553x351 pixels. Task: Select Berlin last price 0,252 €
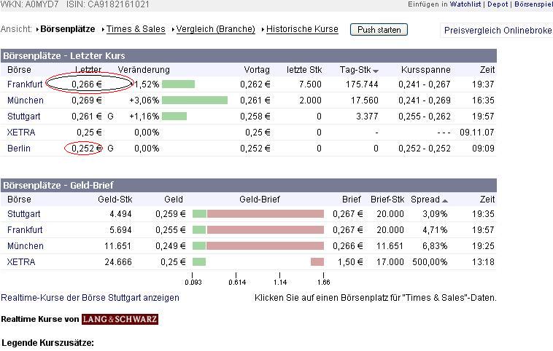point(87,149)
